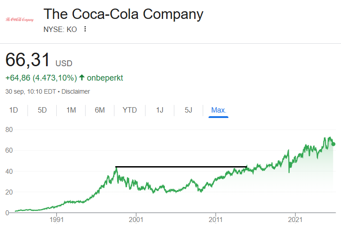Select the 1D time range tab
The height and width of the screenshot is (231, 341).
(x=14, y=110)
